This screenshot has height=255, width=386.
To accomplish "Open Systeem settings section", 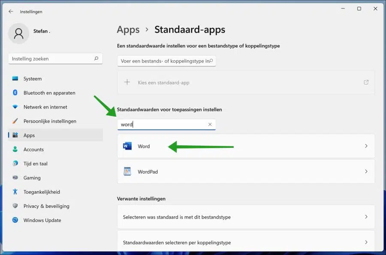I will click(56, 79).
